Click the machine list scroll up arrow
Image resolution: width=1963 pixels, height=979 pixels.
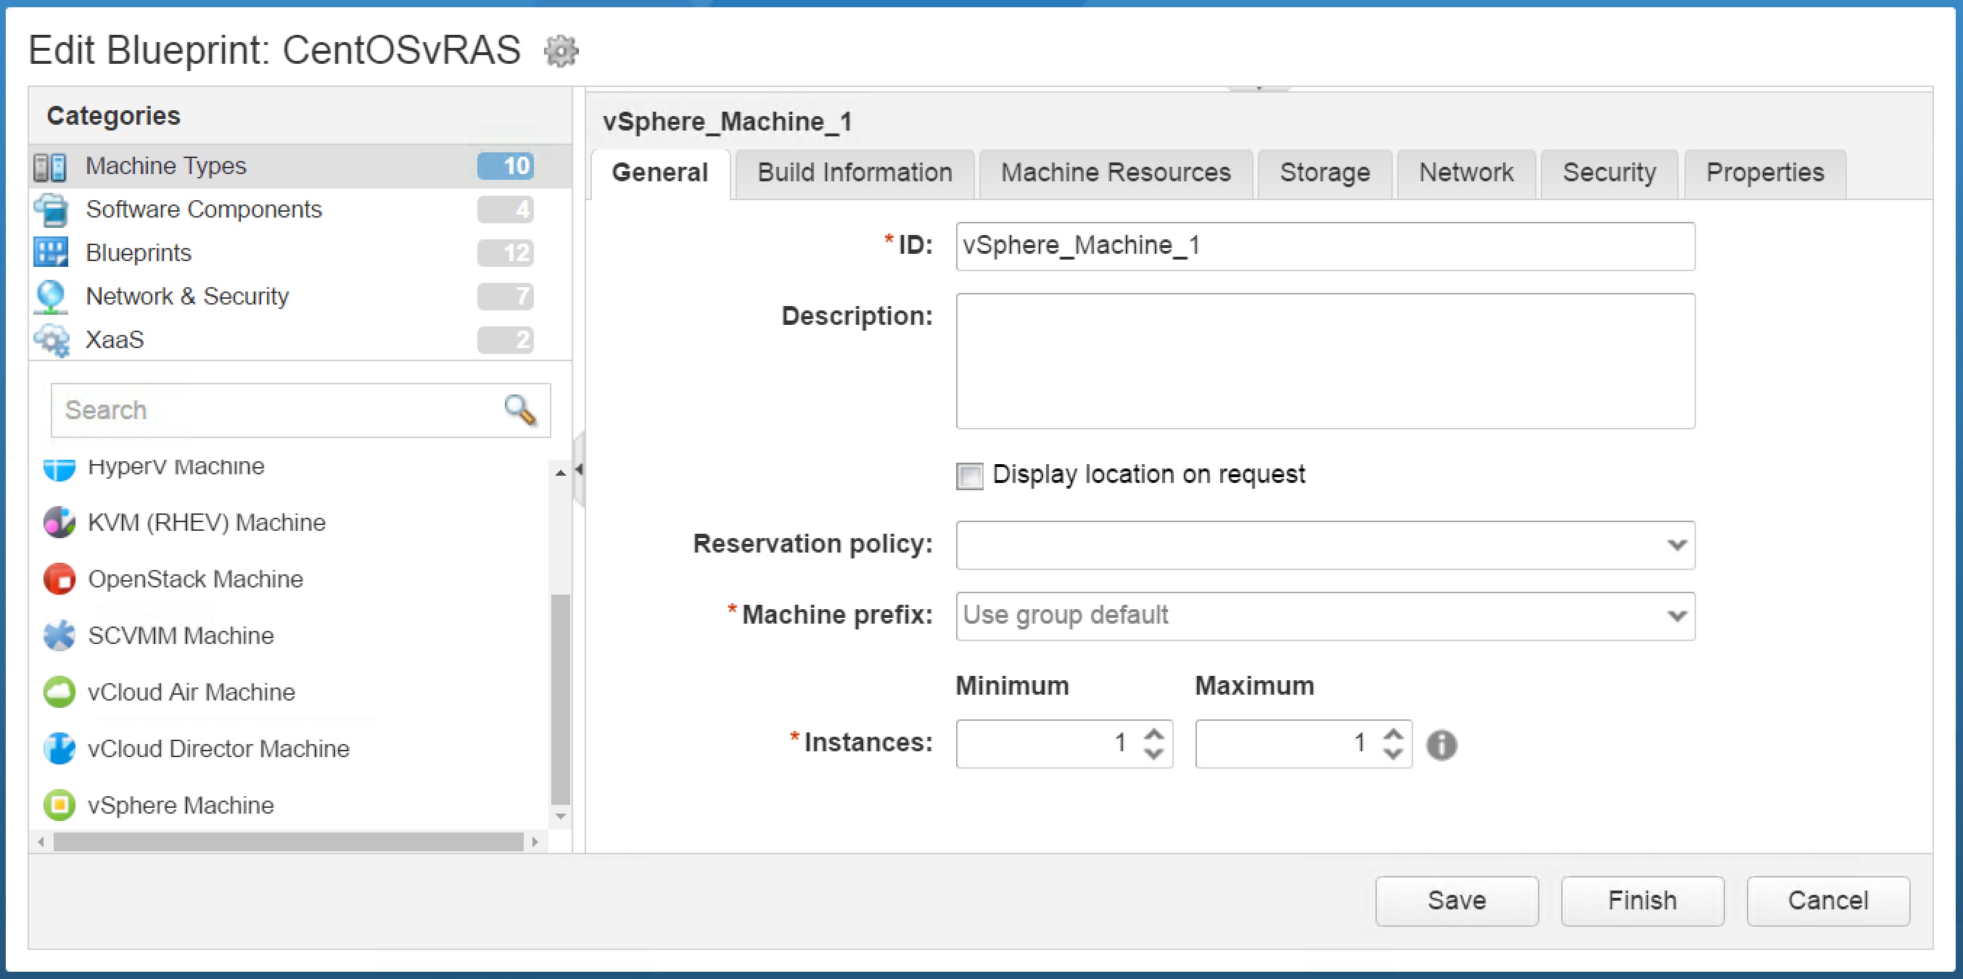(x=560, y=473)
